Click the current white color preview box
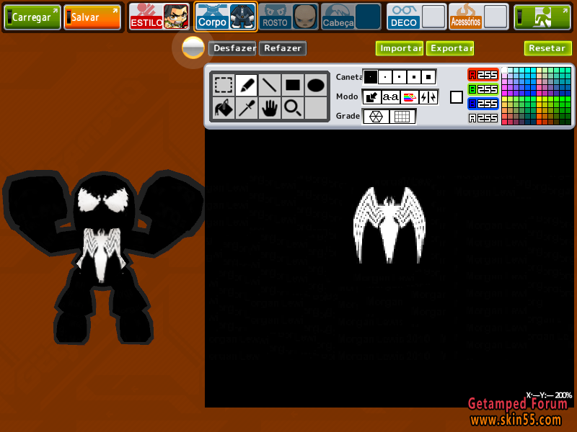Screen dimensions: 577x432 pos(457,97)
